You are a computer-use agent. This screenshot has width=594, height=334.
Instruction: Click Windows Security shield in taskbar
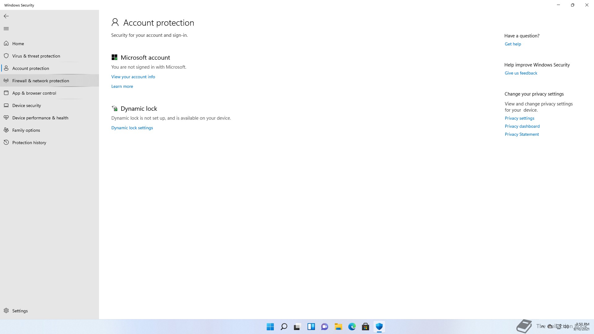click(379, 327)
